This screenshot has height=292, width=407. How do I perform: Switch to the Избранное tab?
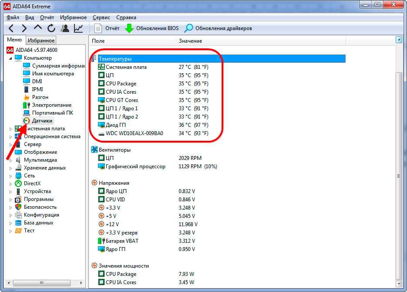coord(41,41)
